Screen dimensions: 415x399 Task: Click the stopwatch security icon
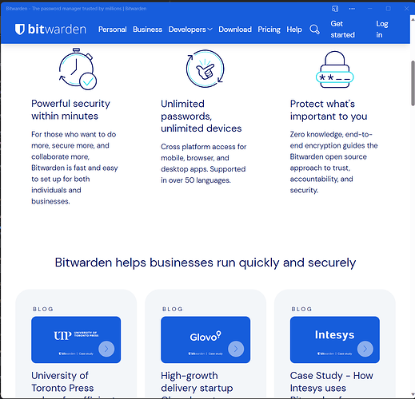[x=78, y=69]
